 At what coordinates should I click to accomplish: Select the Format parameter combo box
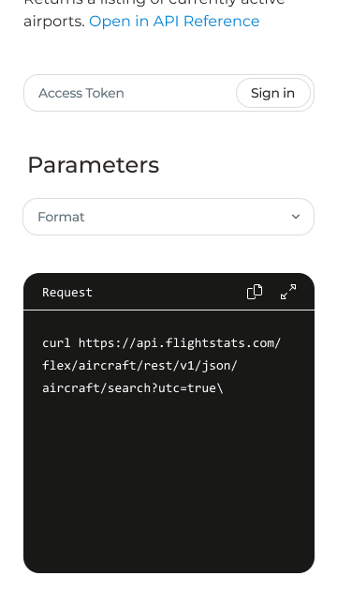[x=168, y=217]
